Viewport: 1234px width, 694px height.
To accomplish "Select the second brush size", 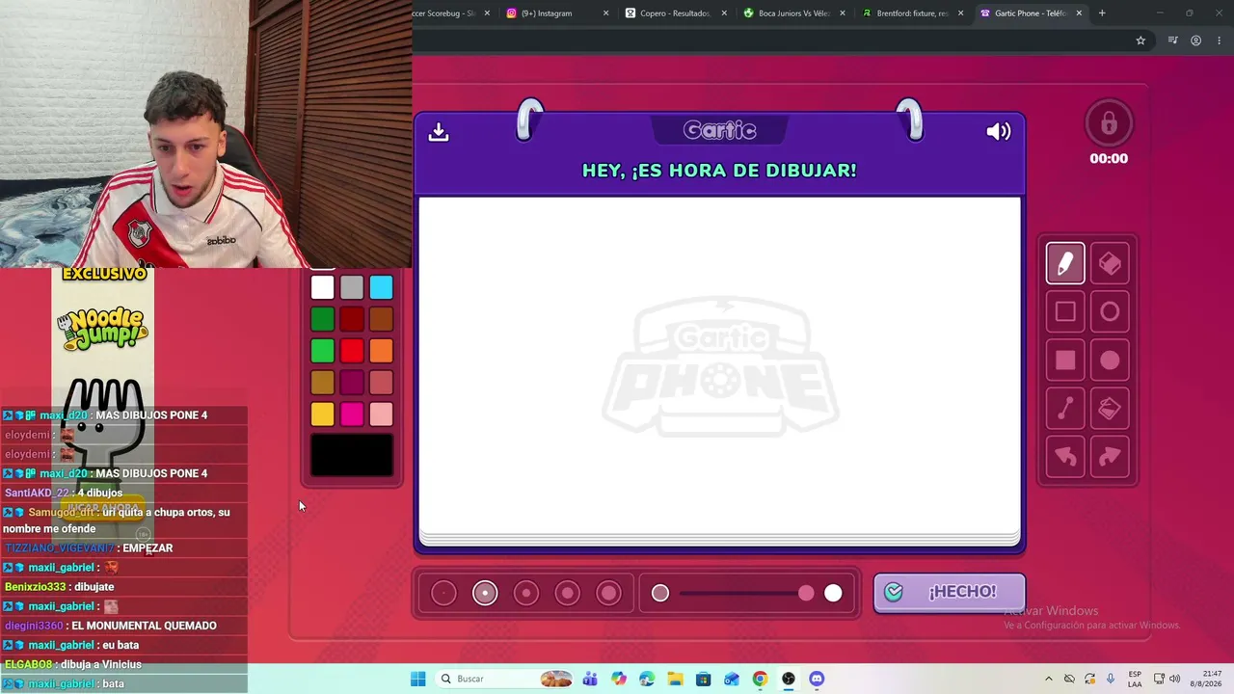I will point(485,594).
